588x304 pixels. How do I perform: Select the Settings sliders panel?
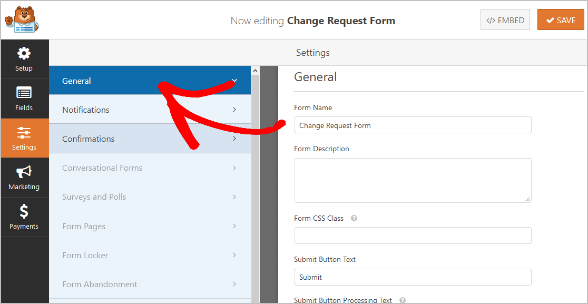click(x=24, y=138)
